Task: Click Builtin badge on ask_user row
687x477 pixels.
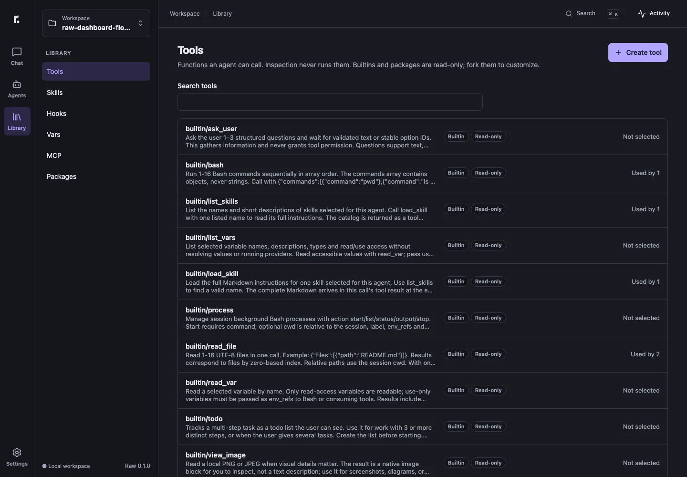Action: (x=456, y=136)
